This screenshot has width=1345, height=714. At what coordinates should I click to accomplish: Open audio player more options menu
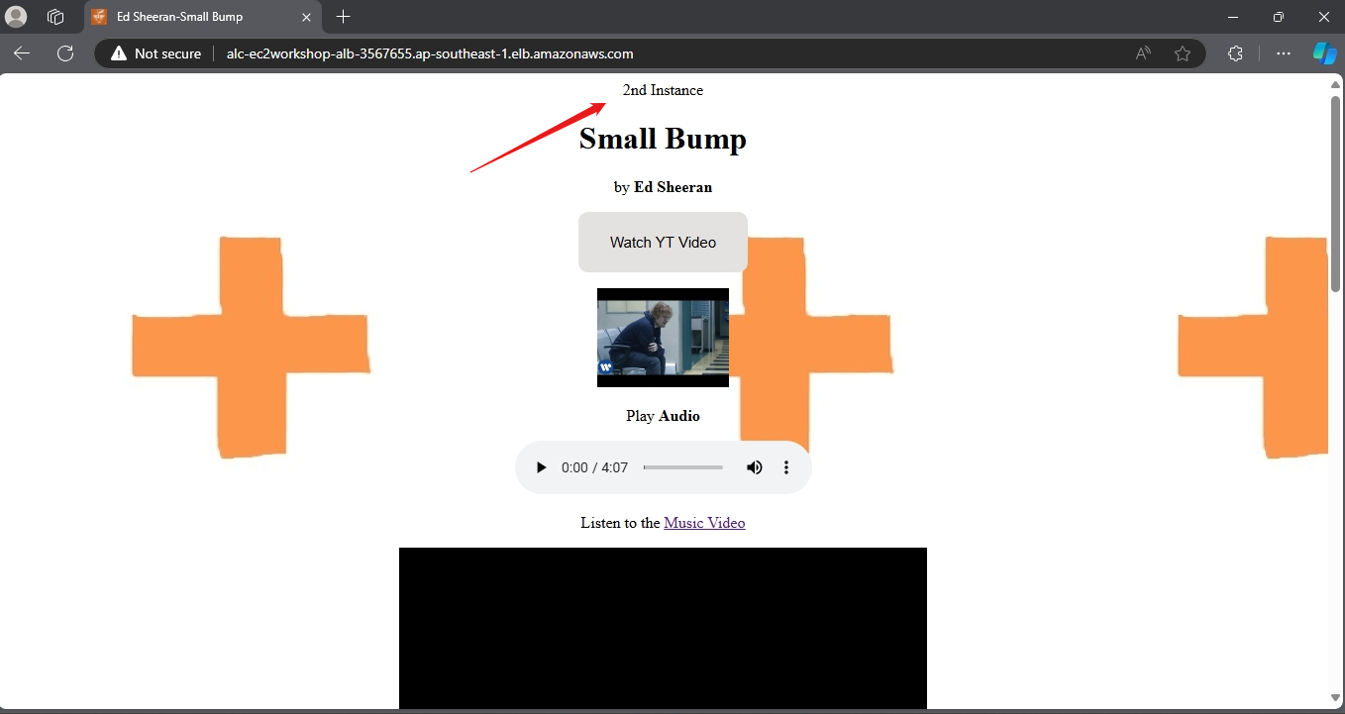[786, 467]
